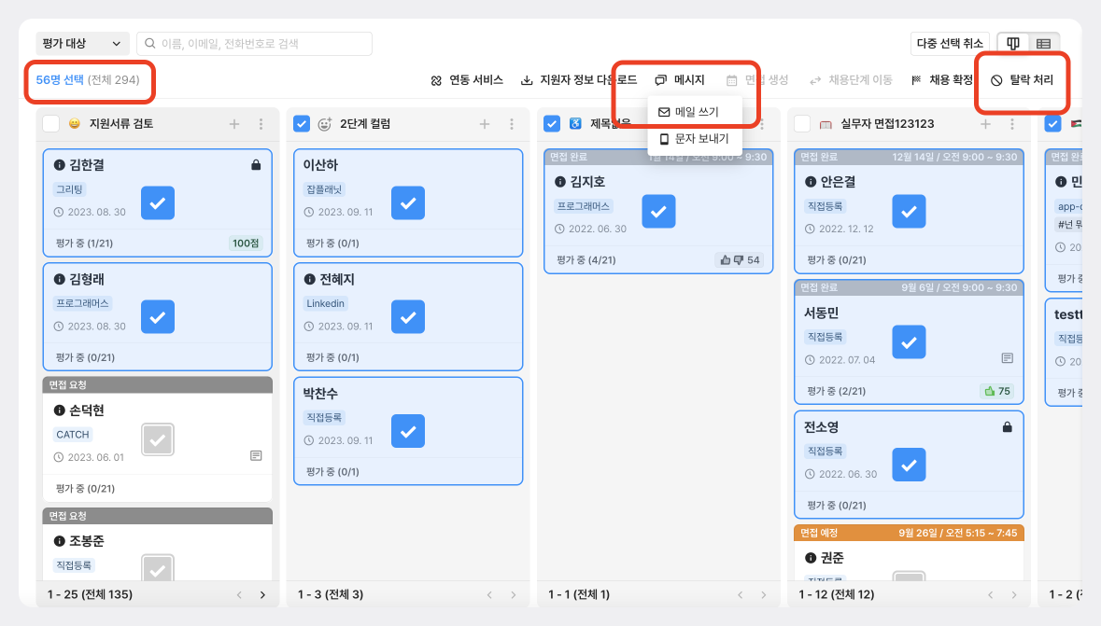Open memo icon on 손덕현 card
This screenshot has width=1101, height=626.
256,456
